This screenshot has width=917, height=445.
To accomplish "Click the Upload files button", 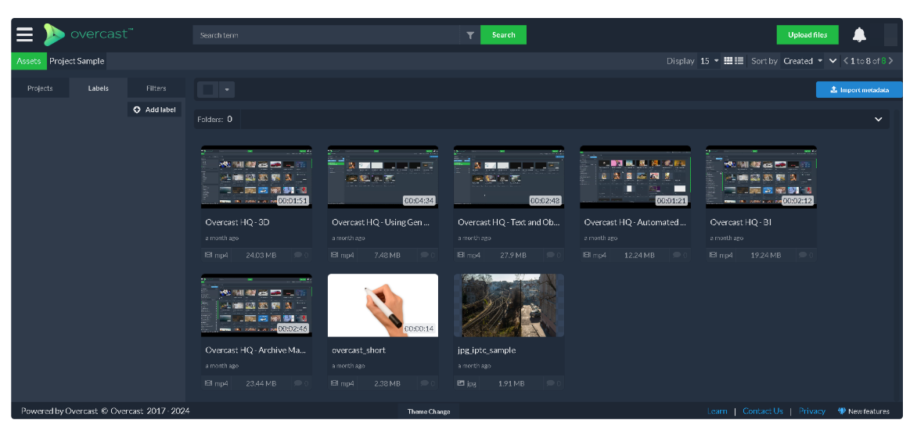I will click(807, 35).
